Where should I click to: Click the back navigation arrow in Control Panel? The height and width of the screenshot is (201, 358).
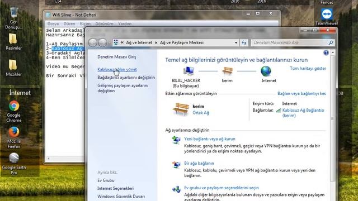tap(93, 42)
